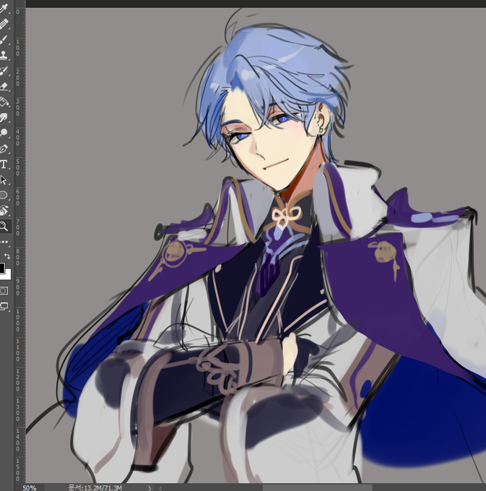This screenshot has width=486, height=491.
Task: Toggle Quick Mask mode
Action: [x=4, y=290]
